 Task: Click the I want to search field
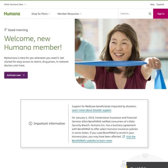click(x=134, y=14)
